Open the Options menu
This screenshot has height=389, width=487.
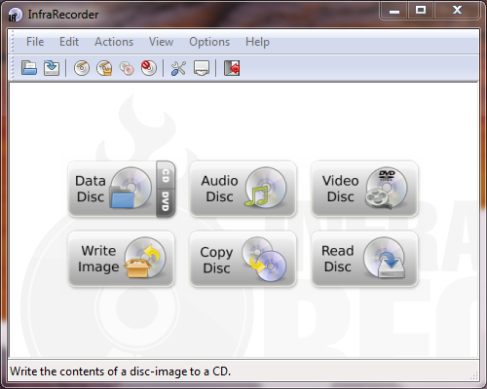(x=209, y=42)
